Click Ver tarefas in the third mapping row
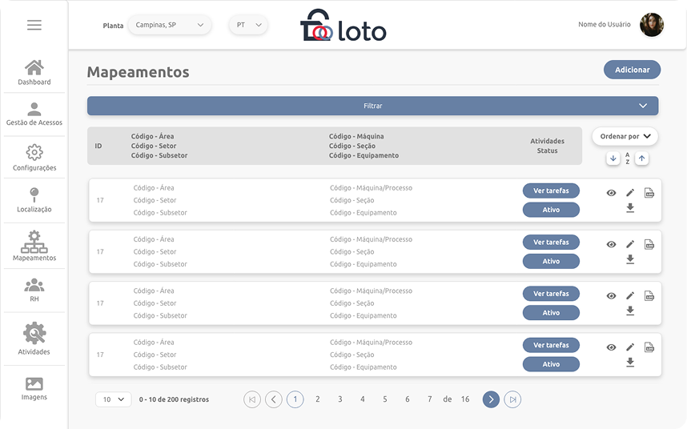687x429 pixels. coord(551,294)
